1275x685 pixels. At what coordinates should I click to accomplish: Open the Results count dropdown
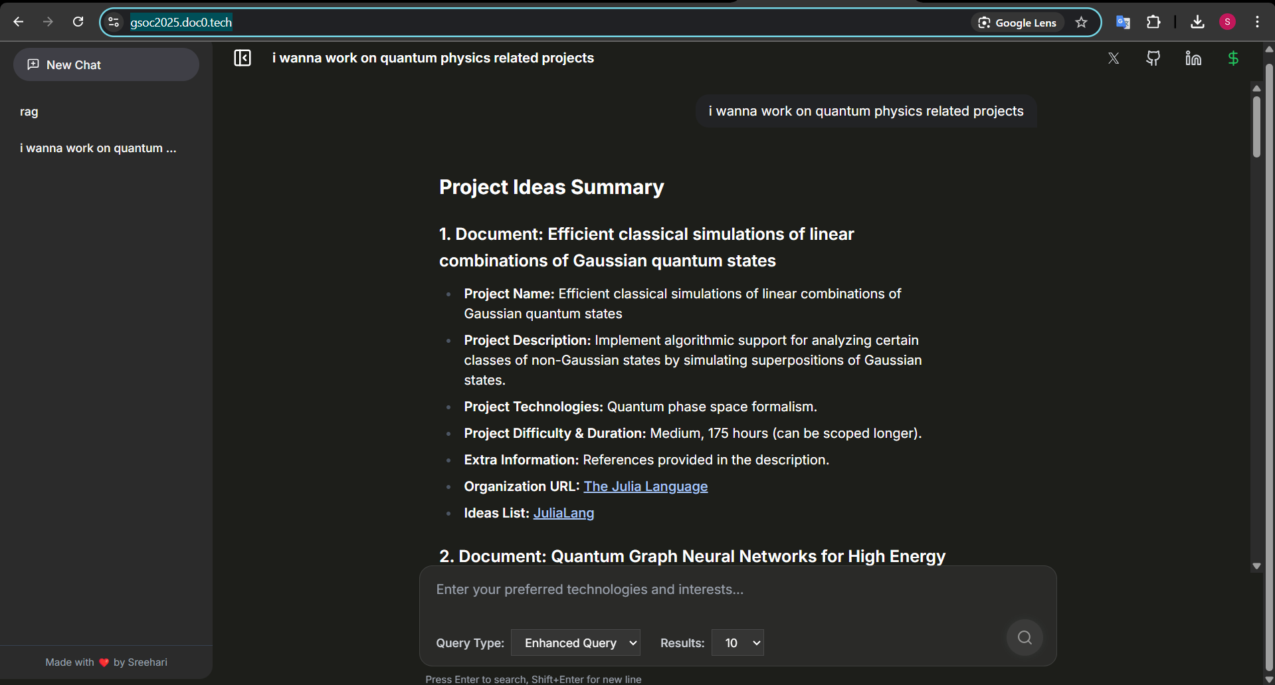pyautogui.click(x=737, y=642)
